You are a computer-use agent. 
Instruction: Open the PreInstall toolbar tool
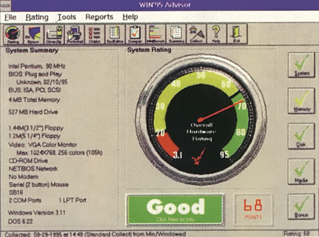click(x=75, y=34)
